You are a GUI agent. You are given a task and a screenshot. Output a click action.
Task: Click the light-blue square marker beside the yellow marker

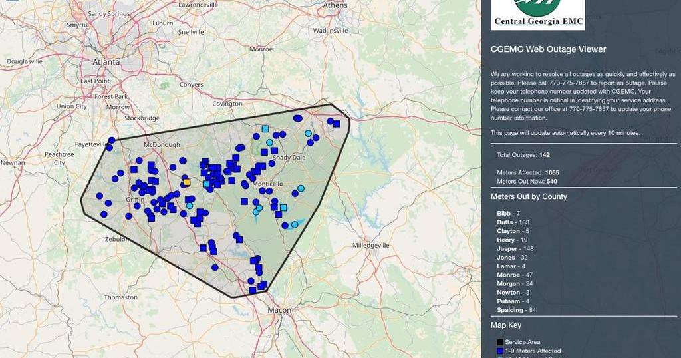206,184
